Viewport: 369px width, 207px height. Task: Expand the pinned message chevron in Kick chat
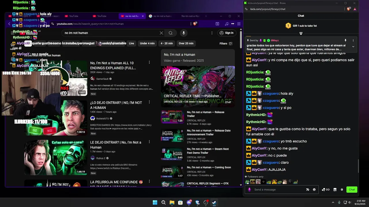353,47
